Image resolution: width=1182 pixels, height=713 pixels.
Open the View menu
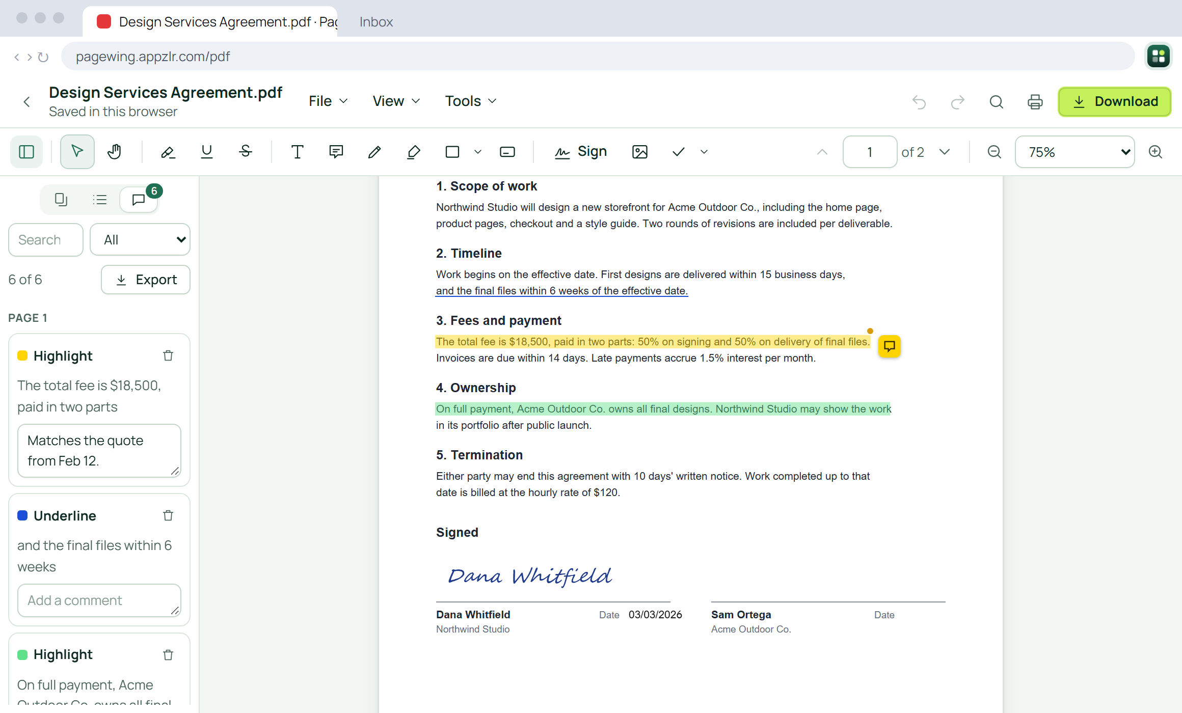[396, 101]
